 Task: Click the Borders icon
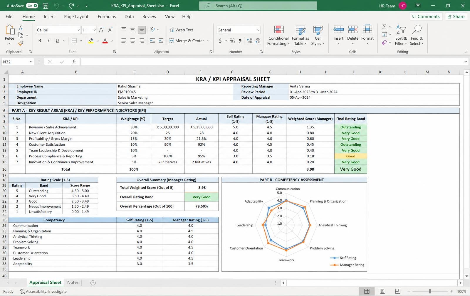[74, 41]
